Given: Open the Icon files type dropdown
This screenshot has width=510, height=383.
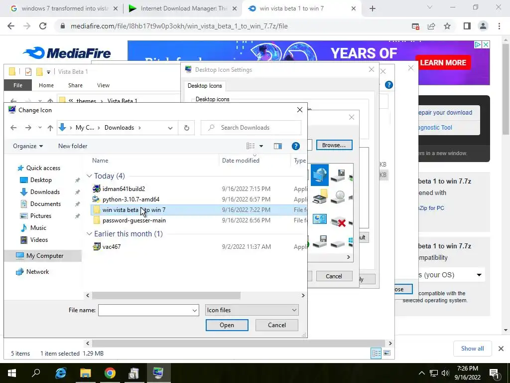Looking at the screenshot, I should (252, 310).
